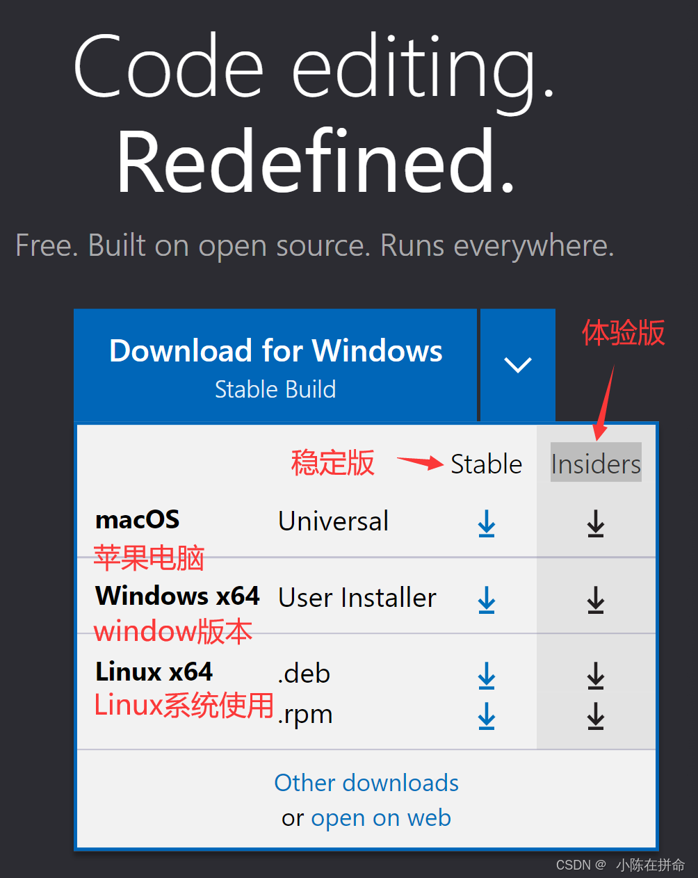Screen dimensions: 698x878
Task: Click Download for Windows Stable Build
Action: coord(275,365)
